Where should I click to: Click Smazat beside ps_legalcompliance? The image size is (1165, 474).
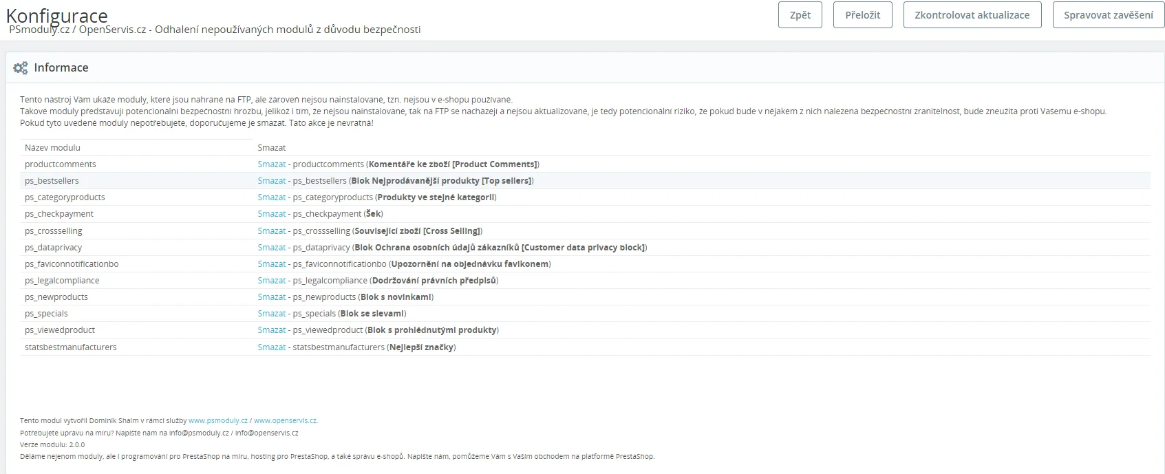[271, 281]
